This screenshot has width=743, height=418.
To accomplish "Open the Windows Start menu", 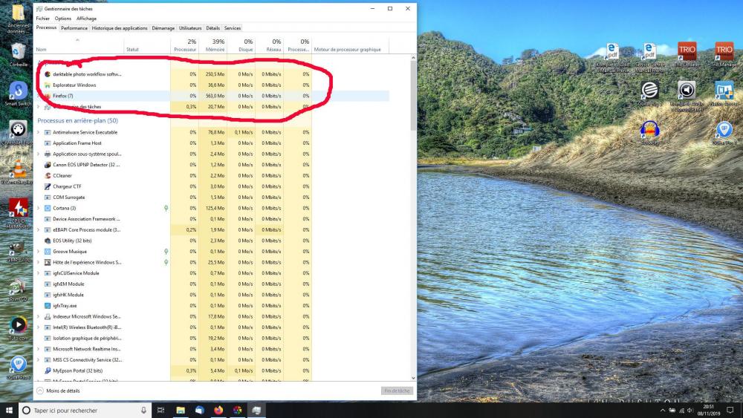I will tap(9, 410).
